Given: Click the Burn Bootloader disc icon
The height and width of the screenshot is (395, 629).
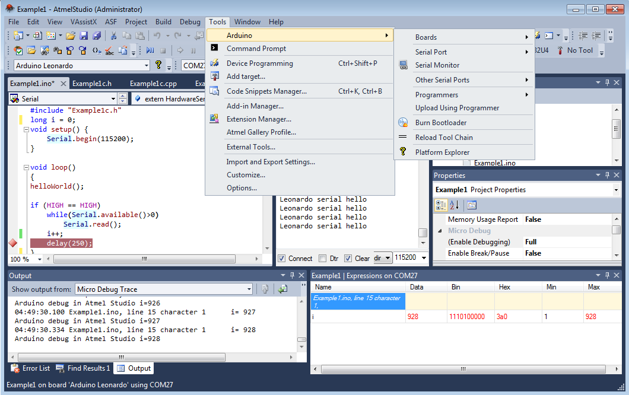Looking at the screenshot, I should point(403,122).
